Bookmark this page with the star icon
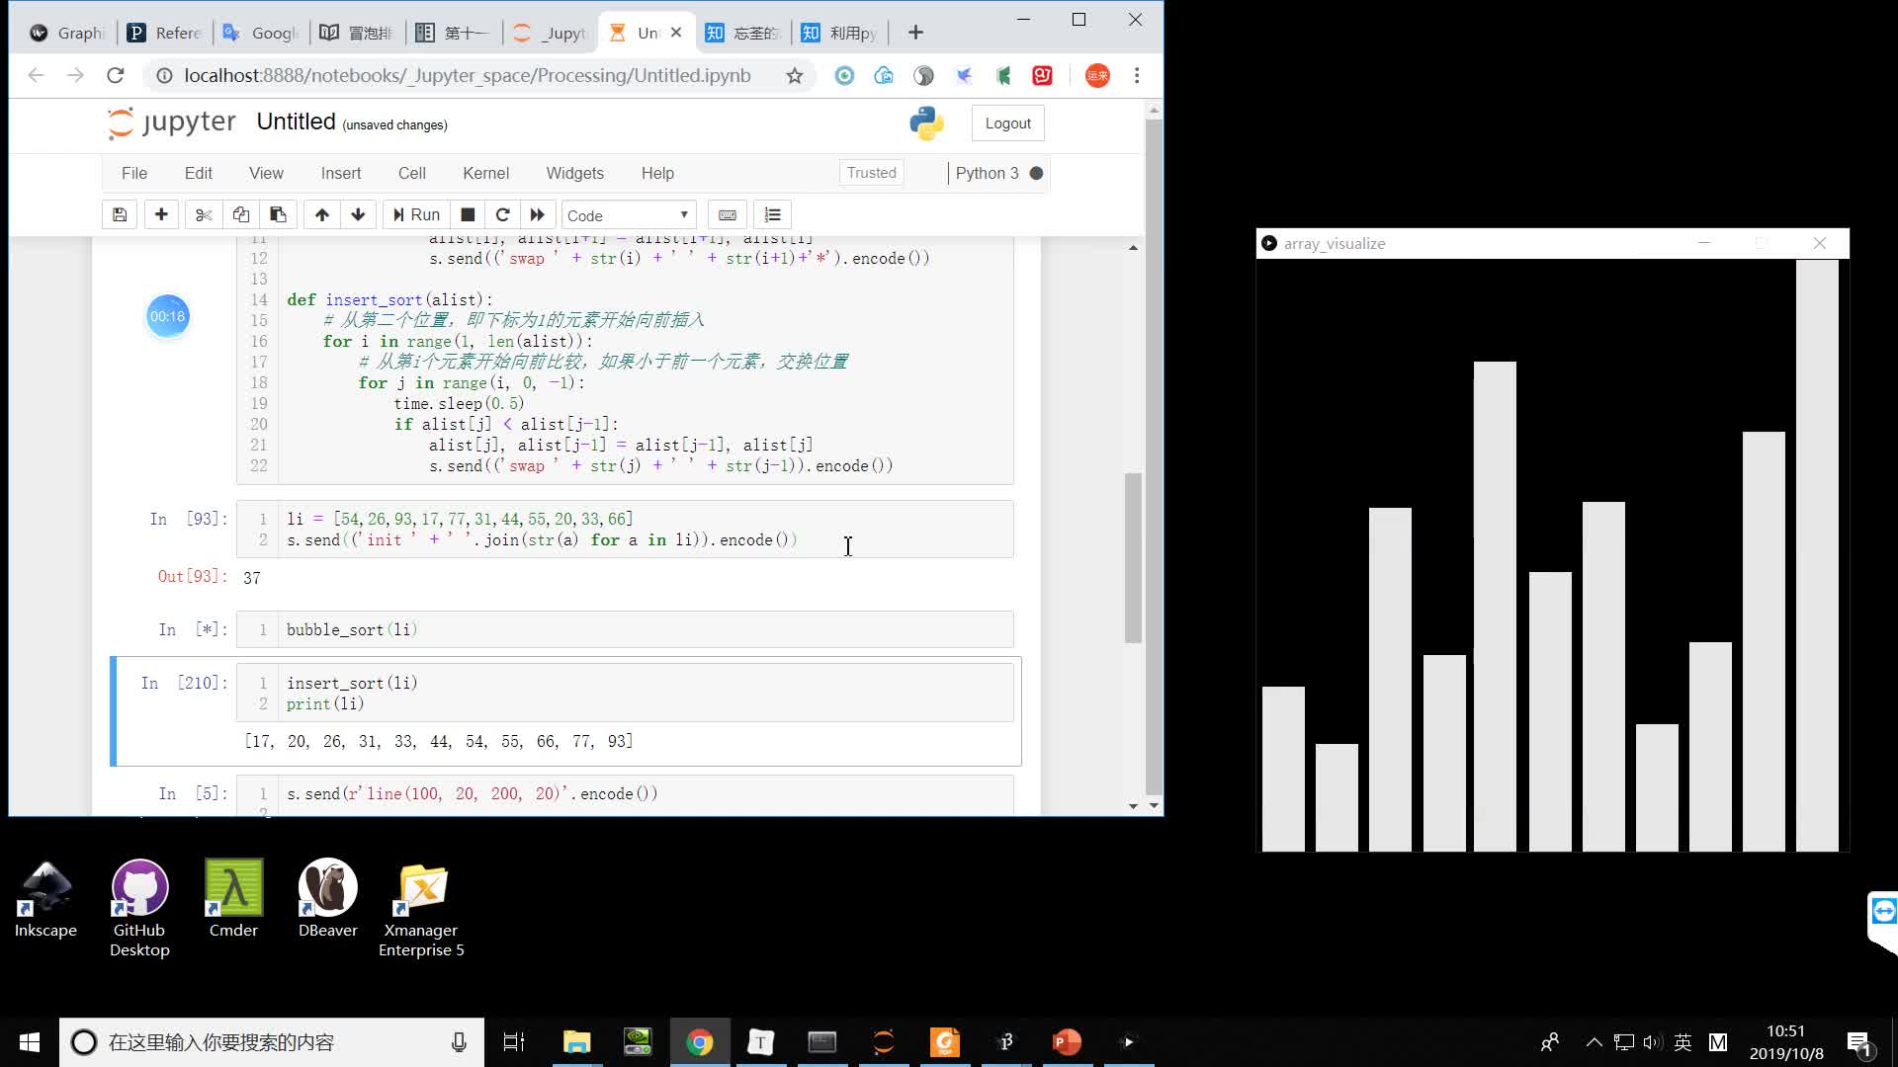Viewport: 1898px width, 1067px height. pos(794,76)
